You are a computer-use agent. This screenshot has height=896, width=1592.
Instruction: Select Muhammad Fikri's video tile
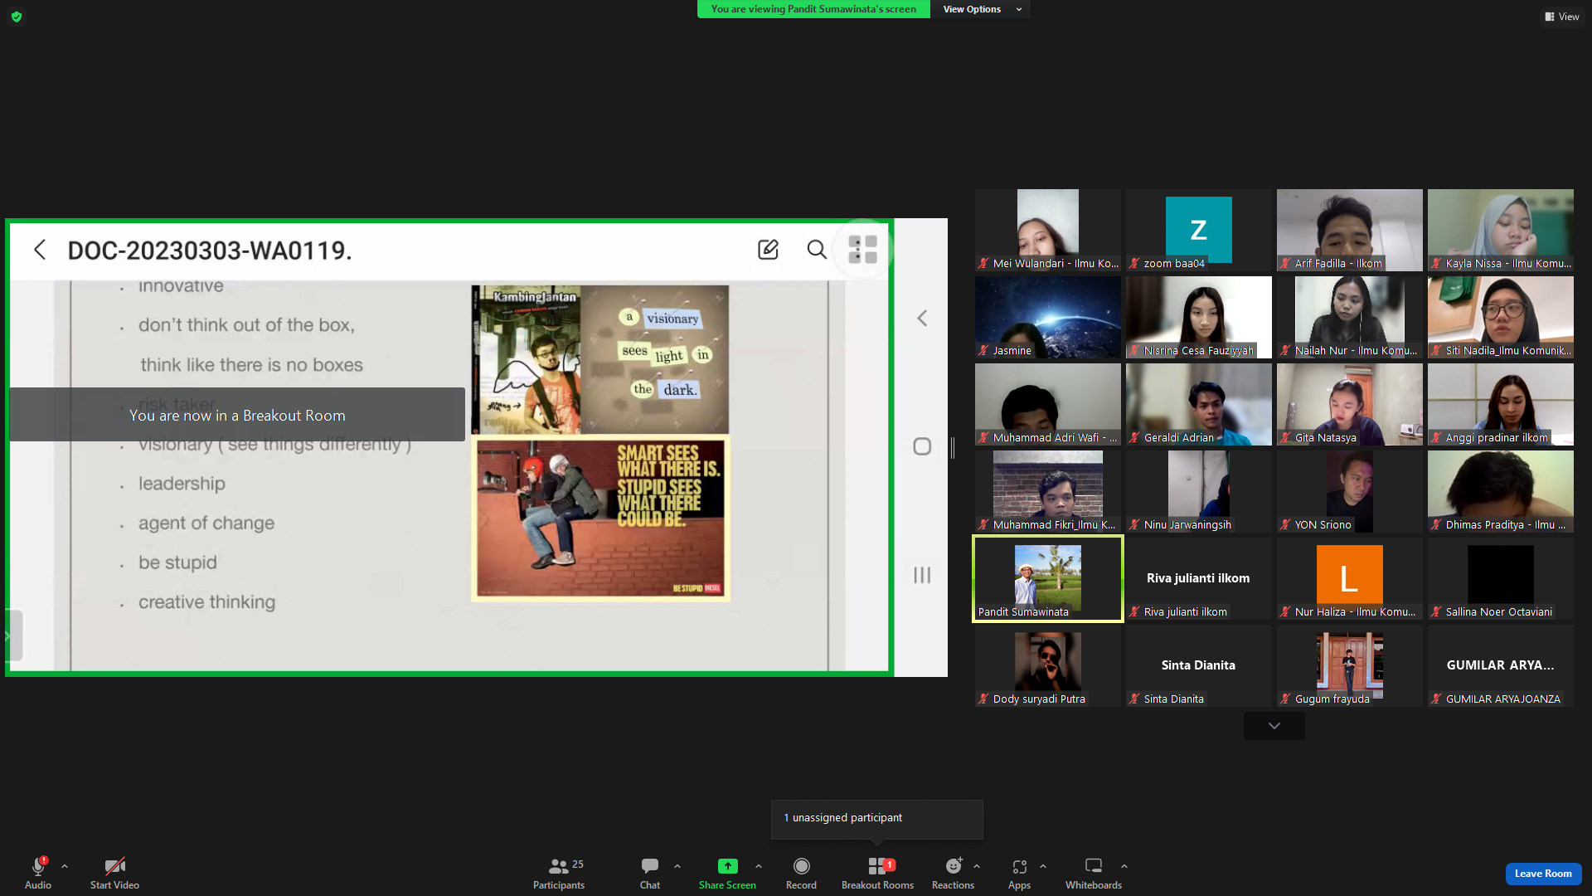click(1048, 492)
